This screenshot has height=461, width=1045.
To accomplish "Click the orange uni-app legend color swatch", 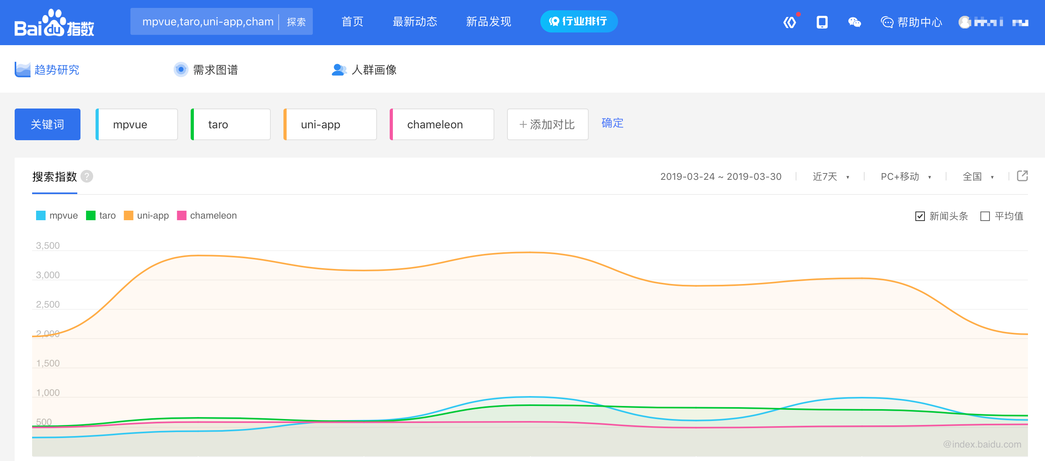I will point(128,215).
